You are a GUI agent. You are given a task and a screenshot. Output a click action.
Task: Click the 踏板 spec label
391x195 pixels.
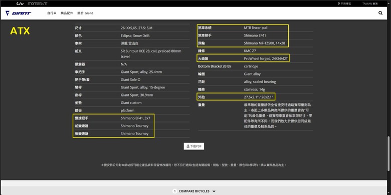tap(78, 110)
